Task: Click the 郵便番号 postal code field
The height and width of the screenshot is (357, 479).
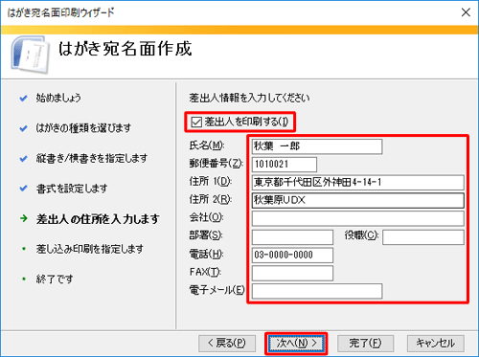Action: click(285, 165)
